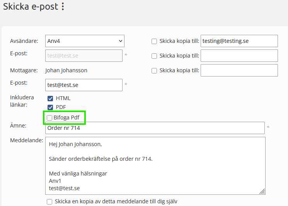
Task: Enable first Skicka kopia till checkbox
Action: (154, 41)
